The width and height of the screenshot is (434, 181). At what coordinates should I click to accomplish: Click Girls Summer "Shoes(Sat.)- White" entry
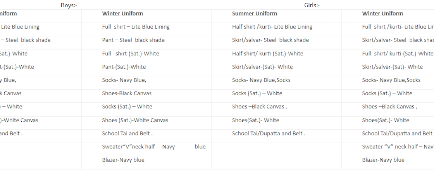pos(255,120)
